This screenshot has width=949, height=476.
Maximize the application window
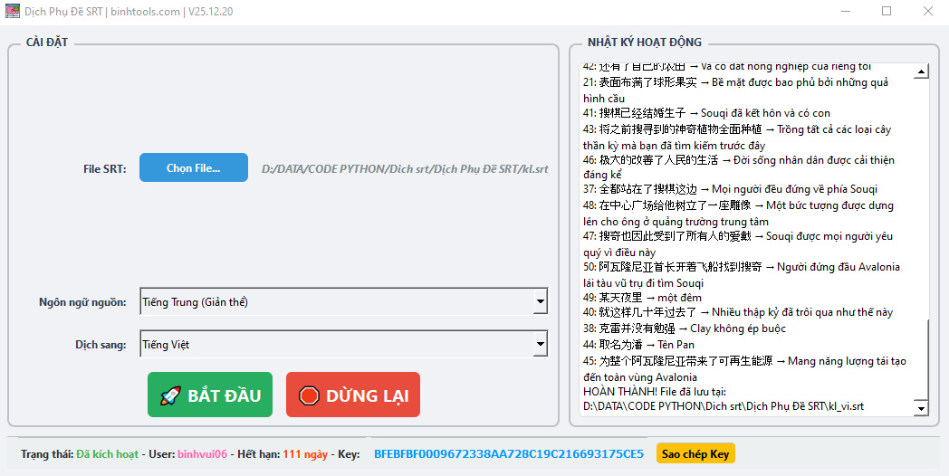coord(886,12)
